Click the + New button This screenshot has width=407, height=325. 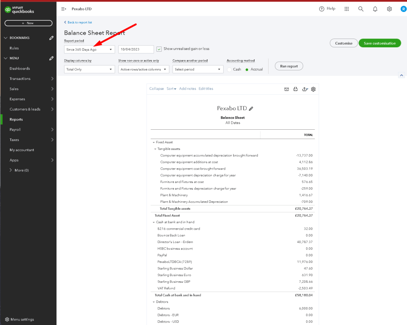point(28,23)
